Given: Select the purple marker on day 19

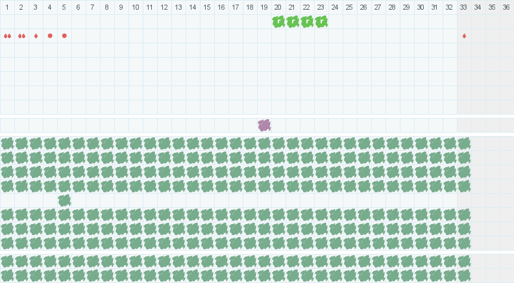Looking at the screenshot, I should click(x=264, y=125).
